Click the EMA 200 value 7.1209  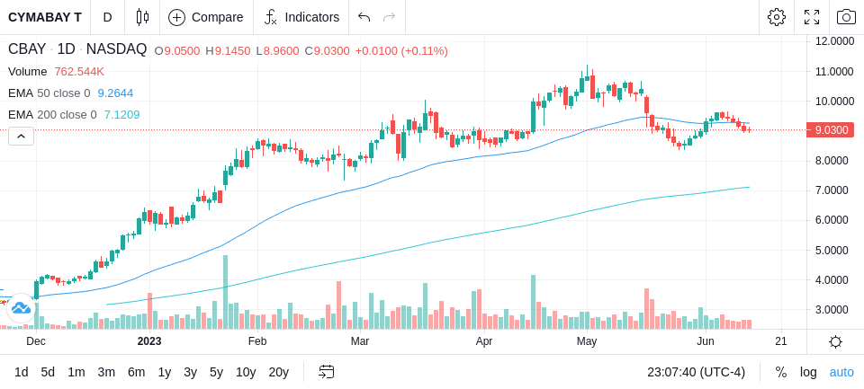pos(121,114)
